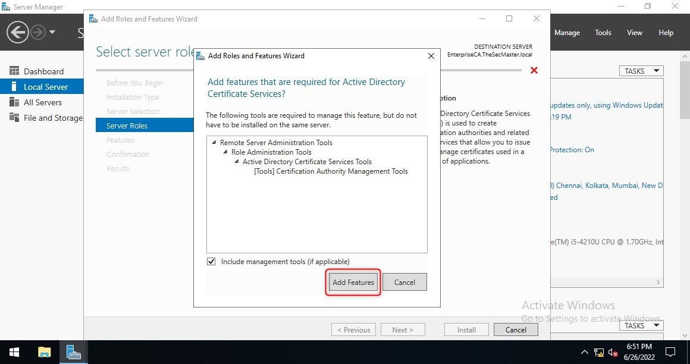
Task: Open Manage menu in Server Manager
Action: [567, 33]
